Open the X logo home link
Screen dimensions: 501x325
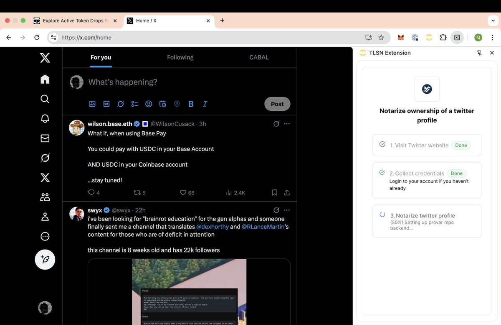coord(45,57)
